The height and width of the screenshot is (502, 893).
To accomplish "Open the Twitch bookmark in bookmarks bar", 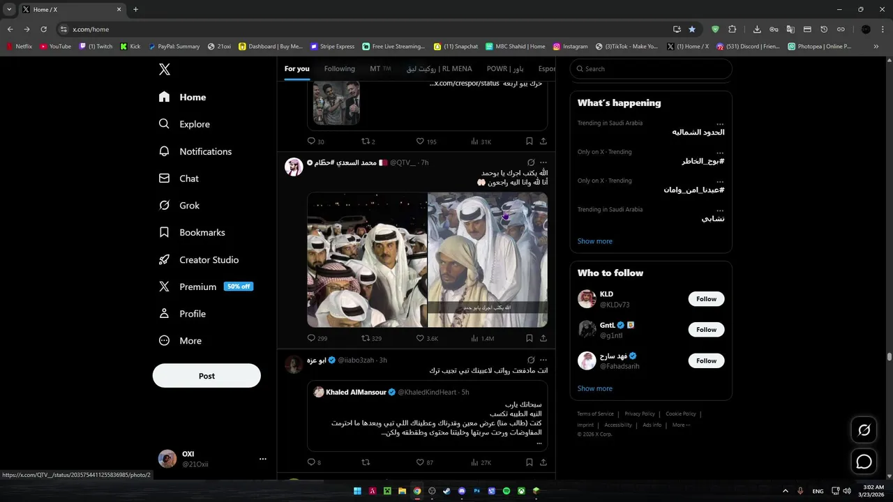I will click(x=96, y=47).
